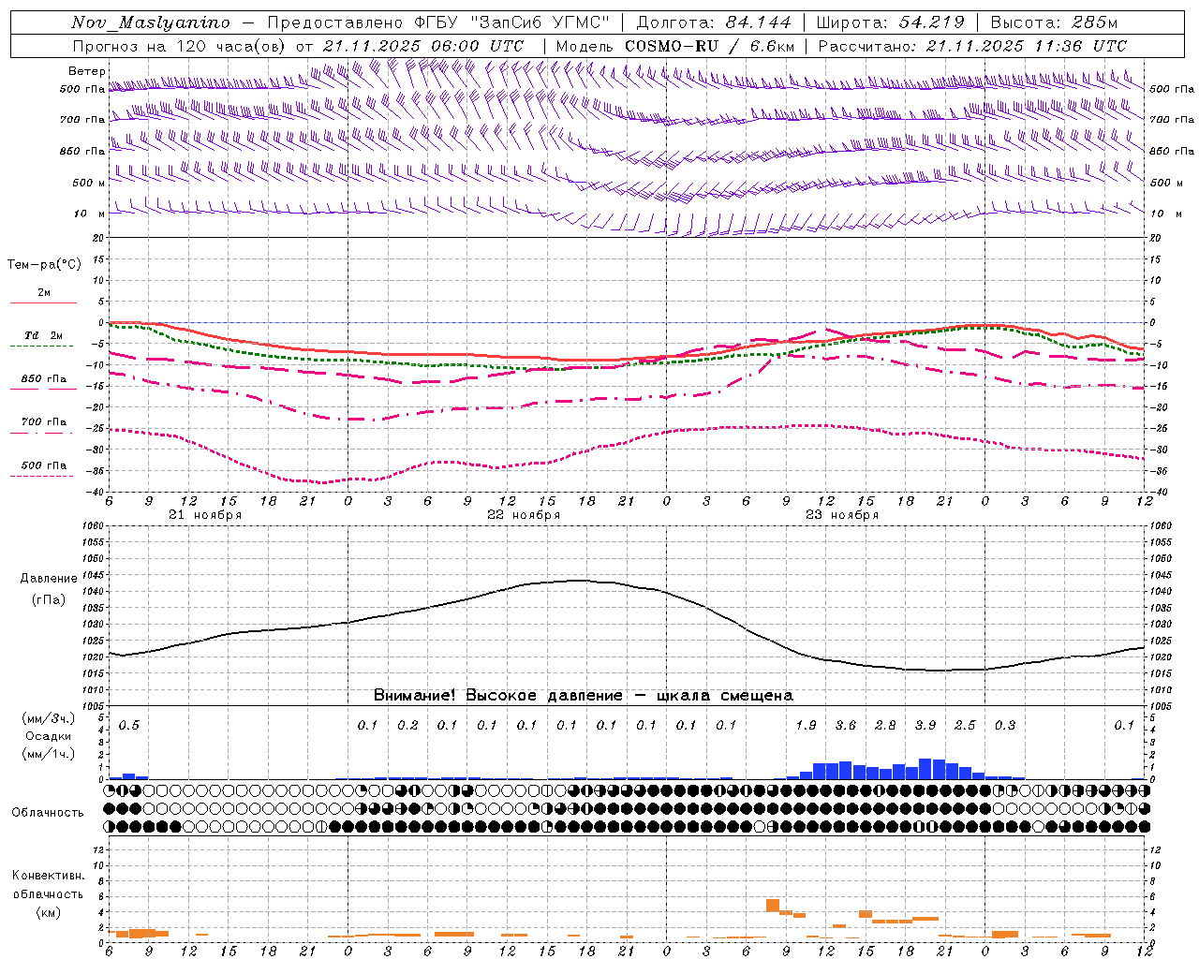The width and height of the screenshot is (1199, 959).
Task: Click the '10 м' wind level label on left
Action: 90,214
